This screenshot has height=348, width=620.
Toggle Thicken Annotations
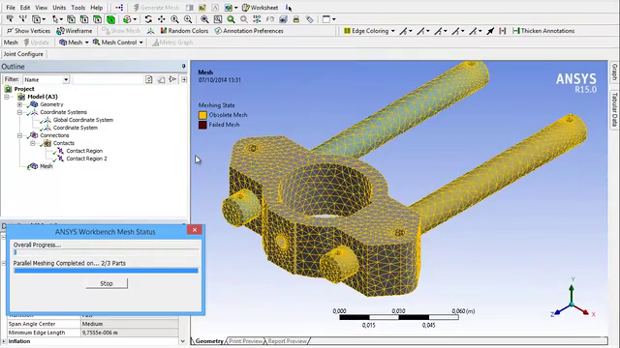point(543,31)
